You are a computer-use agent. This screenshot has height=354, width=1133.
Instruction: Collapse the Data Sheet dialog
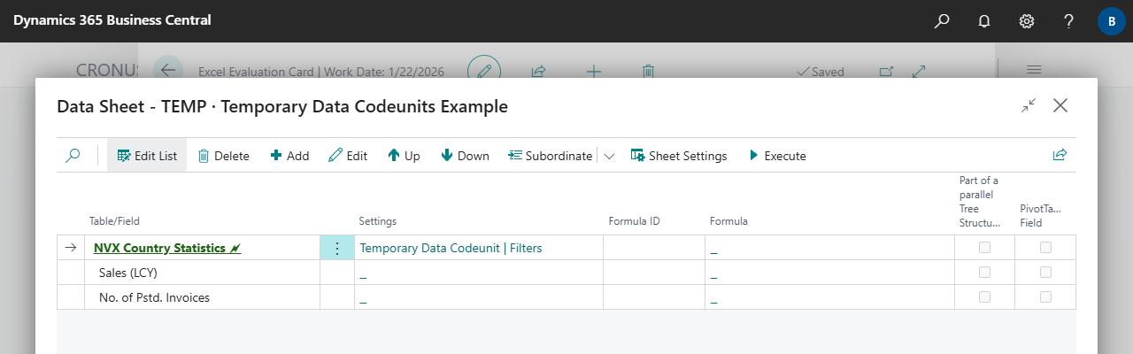1029,105
